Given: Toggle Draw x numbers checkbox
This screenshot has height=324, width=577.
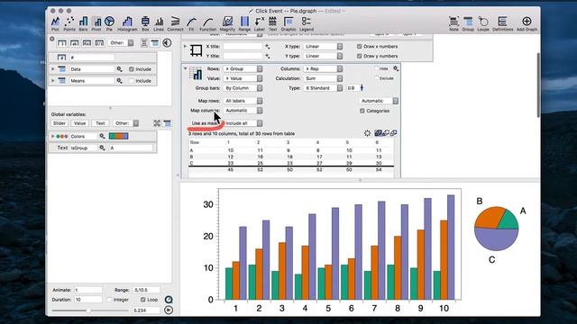Looking at the screenshot, I should pos(360,46).
